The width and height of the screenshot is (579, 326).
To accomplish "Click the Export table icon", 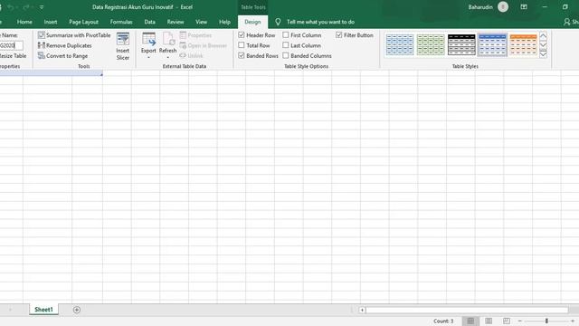I will 148,39.
